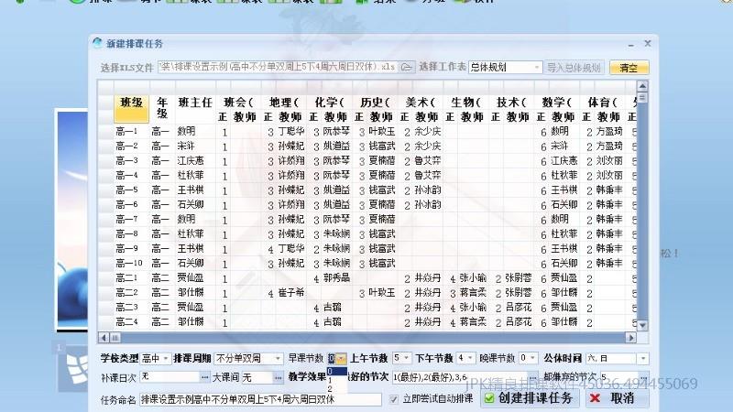Select the 美术( column header
Image resolution: width=733 pixels, height=412 pixels.
[x=421, y=103]
